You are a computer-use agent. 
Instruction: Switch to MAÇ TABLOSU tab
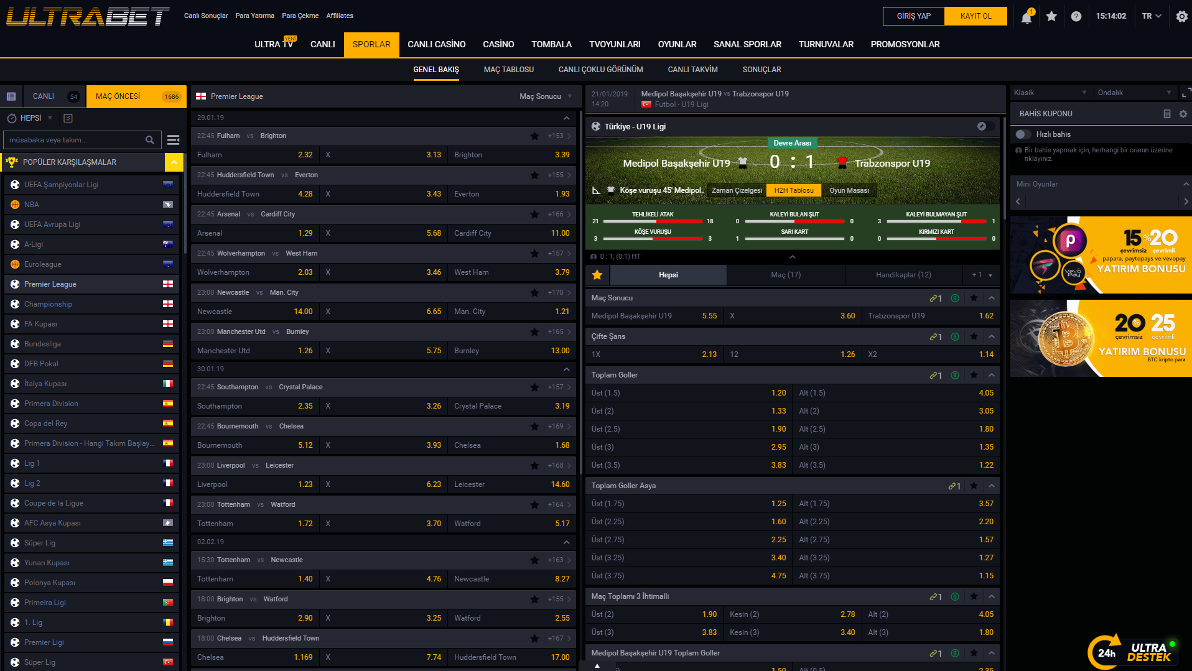509,70
